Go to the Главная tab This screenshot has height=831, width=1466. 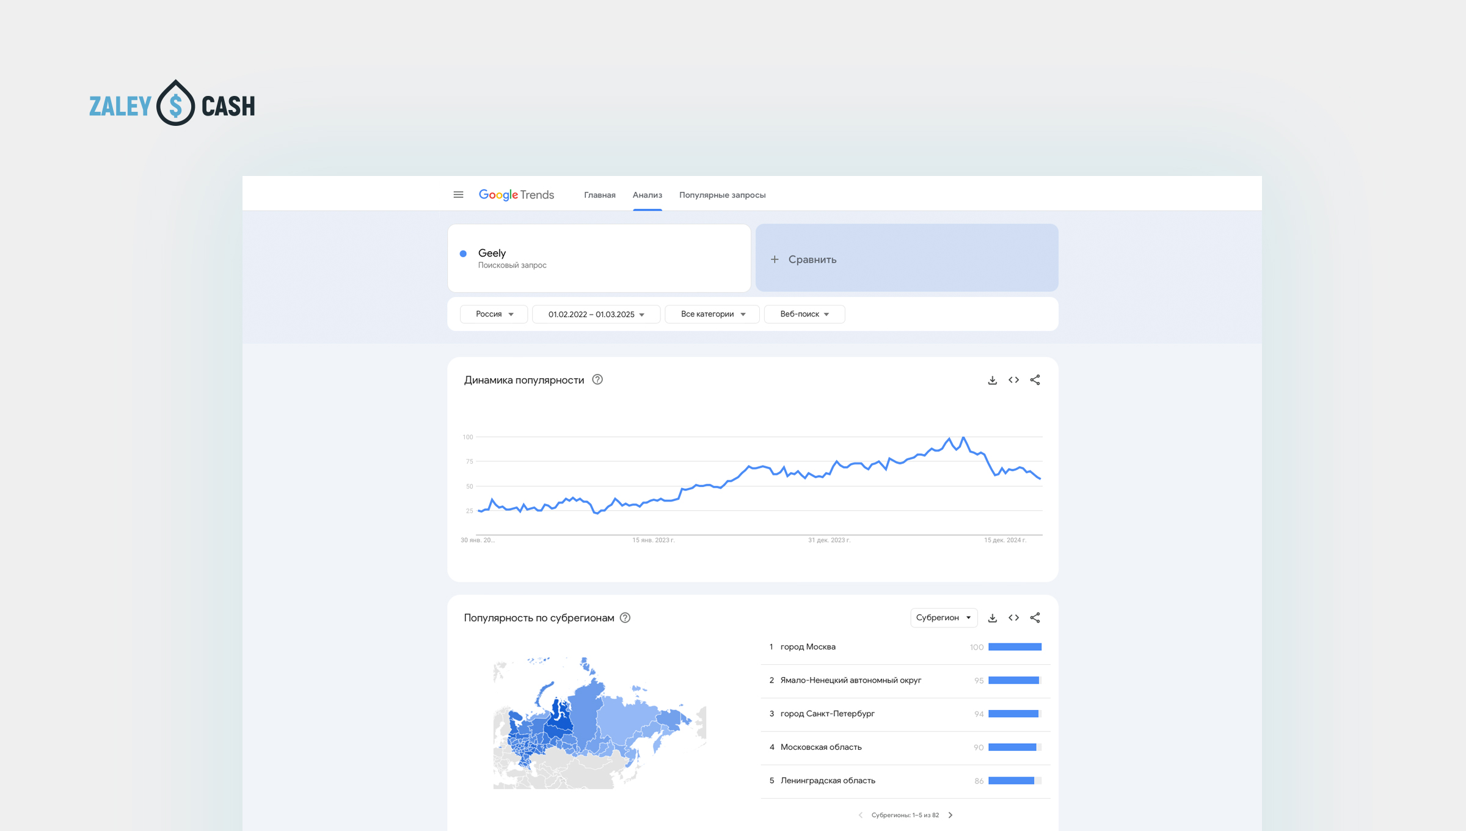point(600,195)
